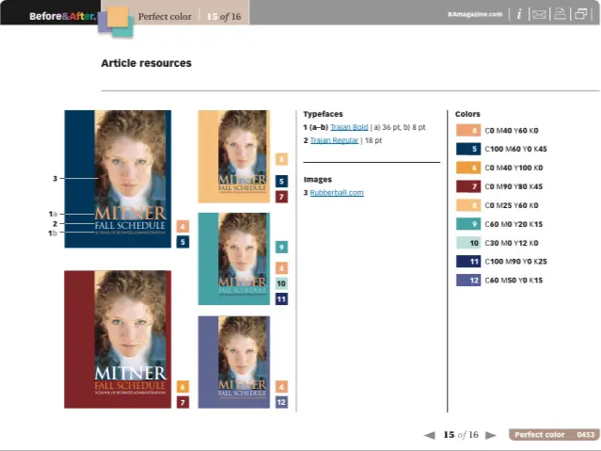Image resolution: width=601 pixels, height=451 pixels.
Task: Click the print icon
Action: pos(560,14)
